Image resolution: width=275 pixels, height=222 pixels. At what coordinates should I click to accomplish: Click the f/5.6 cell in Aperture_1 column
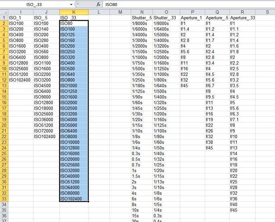[192, 52]
